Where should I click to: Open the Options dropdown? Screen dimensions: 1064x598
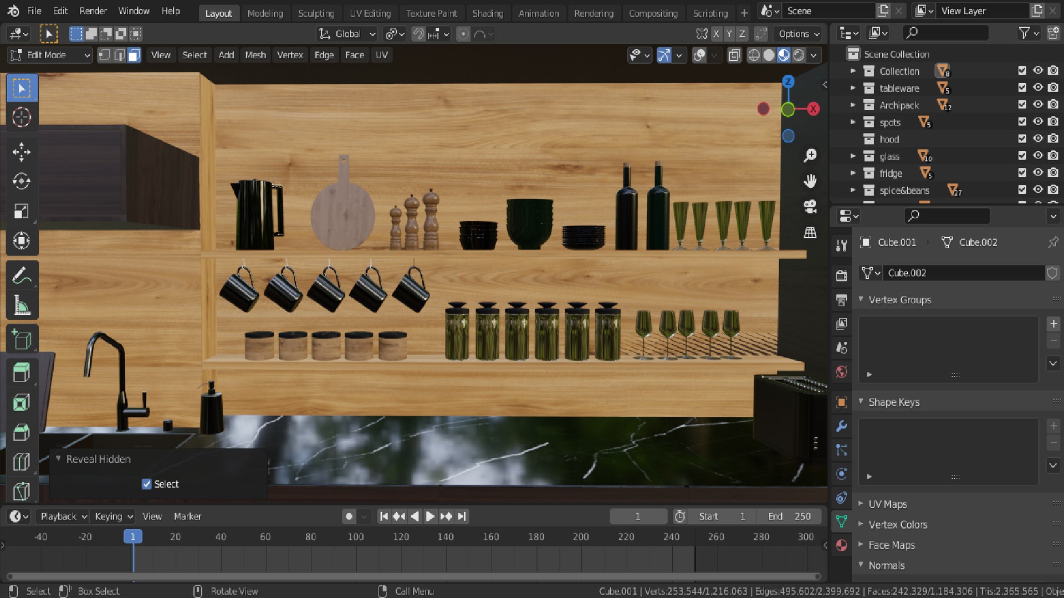pyautogui.click(x=799, y=34)
